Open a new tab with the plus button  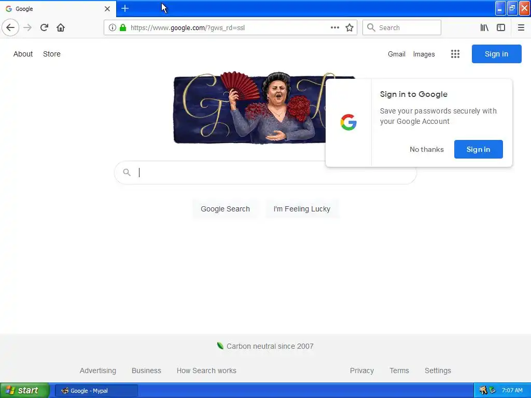coord(125,8)
